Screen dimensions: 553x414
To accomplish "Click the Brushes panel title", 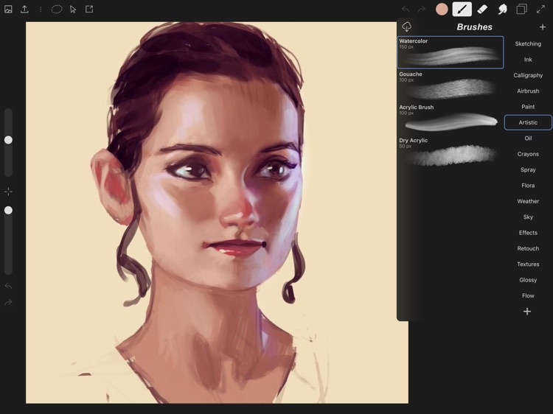I will click(x=474, y=27).
